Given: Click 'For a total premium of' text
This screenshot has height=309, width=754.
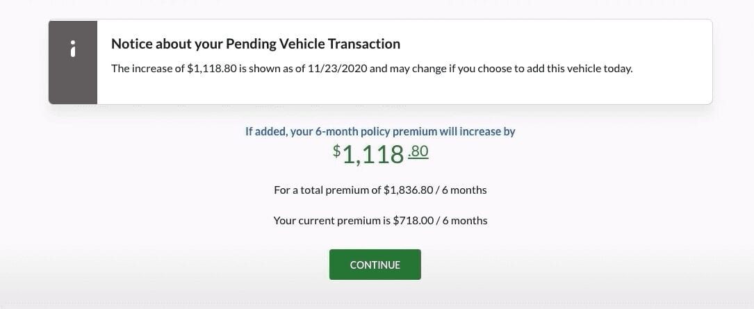Looking at the screenshot, I should coord(327,190).
